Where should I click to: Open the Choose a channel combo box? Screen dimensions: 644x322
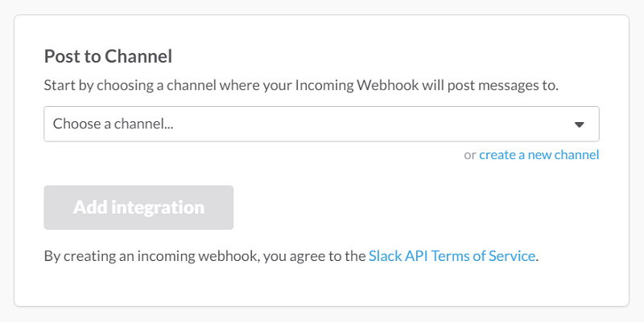[x=321, y=124]
